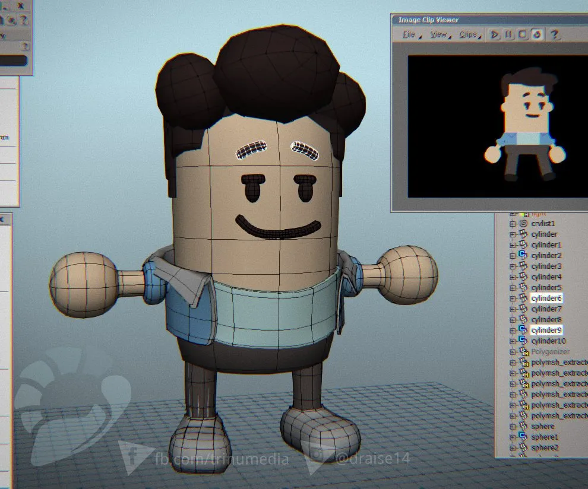Viewport: 588px width, 489px height.
Task: Click the mesh icon beside cylinder
Action: [523, 234]
